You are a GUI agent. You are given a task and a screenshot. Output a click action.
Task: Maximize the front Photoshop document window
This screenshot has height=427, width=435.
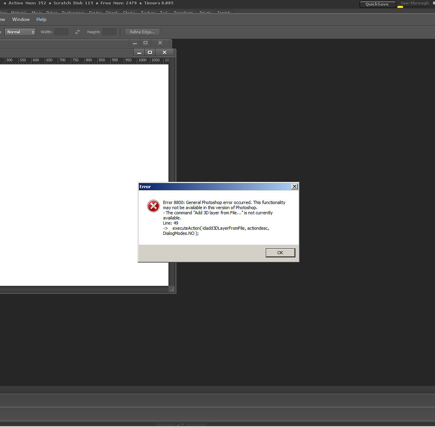pyautogui.click(x=150, y=53)
